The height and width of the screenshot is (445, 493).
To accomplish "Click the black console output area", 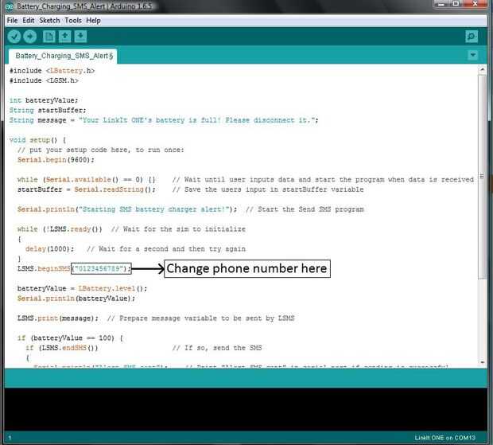I will coord(246,409).
